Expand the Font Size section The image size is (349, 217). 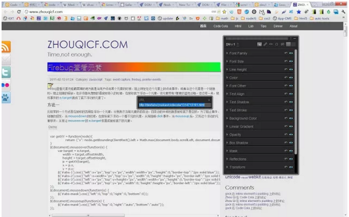[234, 62]
